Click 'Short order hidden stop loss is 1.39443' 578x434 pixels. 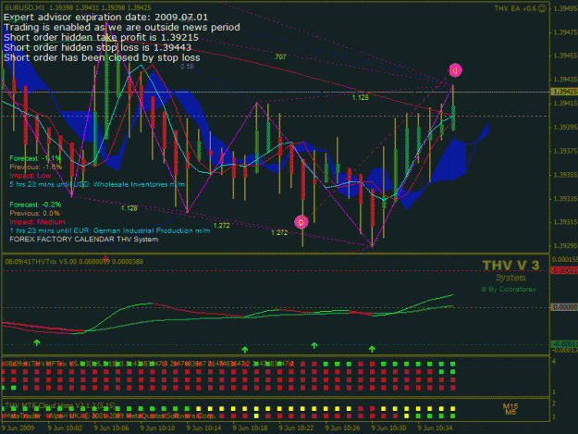tap(98, 47)
